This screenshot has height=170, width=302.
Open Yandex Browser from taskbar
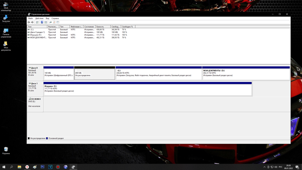pyautogui.click(x=27, y=167)
